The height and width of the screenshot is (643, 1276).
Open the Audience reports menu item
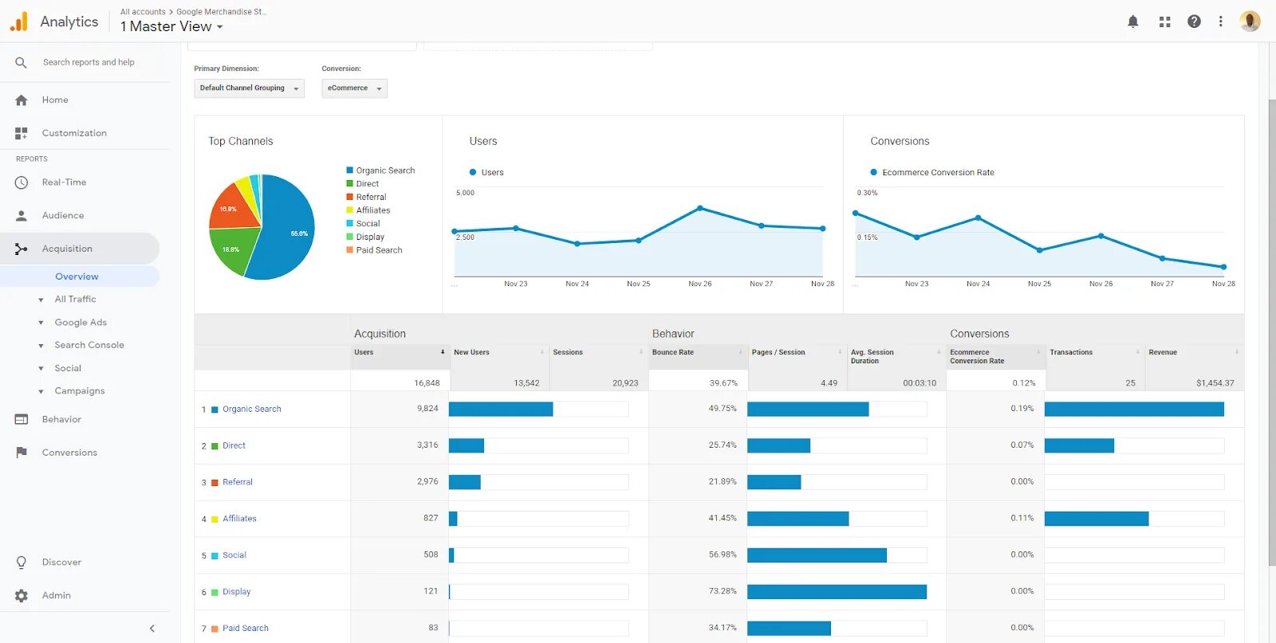(x=63, y=216)
